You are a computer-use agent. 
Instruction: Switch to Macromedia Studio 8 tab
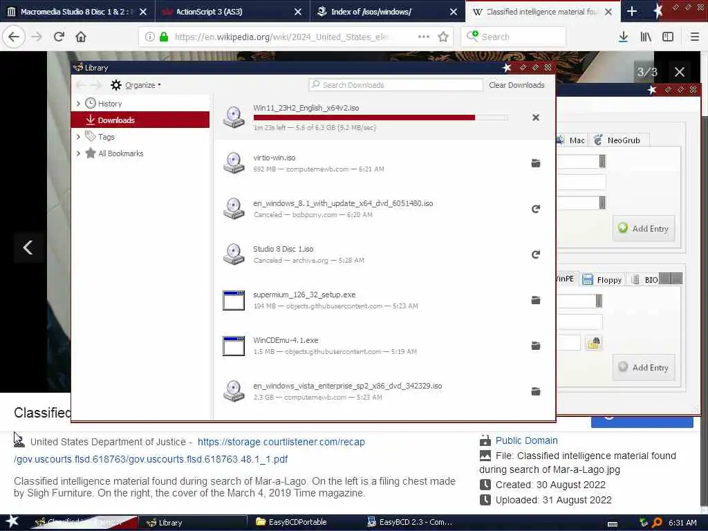[77, 11]
